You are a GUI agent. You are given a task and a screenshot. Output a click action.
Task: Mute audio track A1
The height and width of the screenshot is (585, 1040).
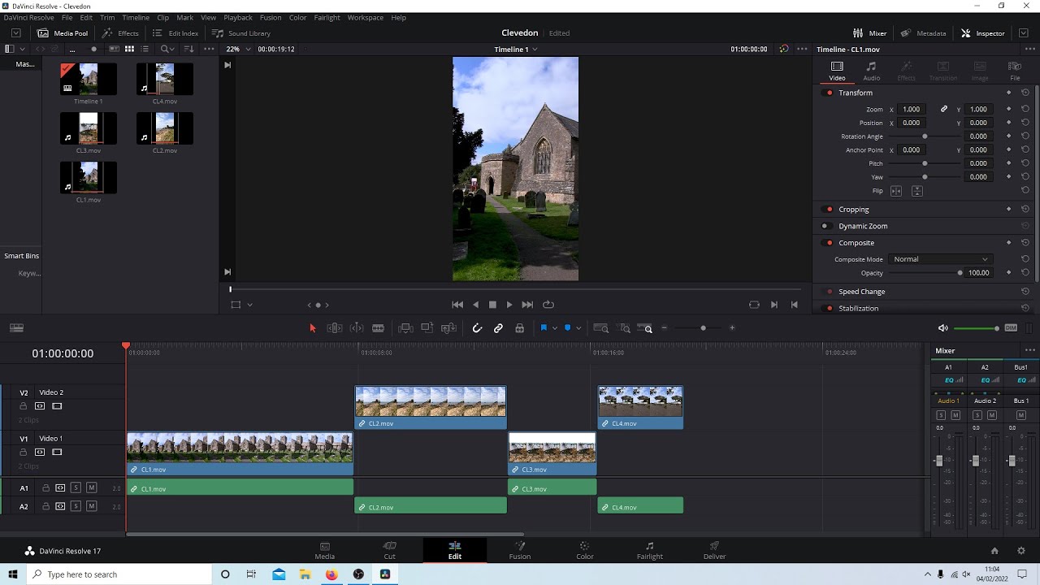point(91,488)
